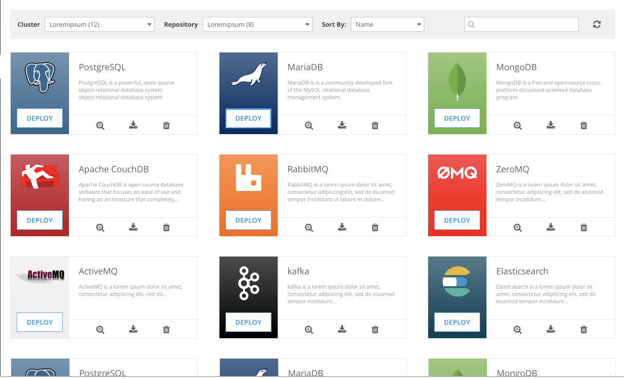Viewport: 624px width, 379px height.
Task: Click the MariaDB seal logo thumbnail
Action: [248, 74]
